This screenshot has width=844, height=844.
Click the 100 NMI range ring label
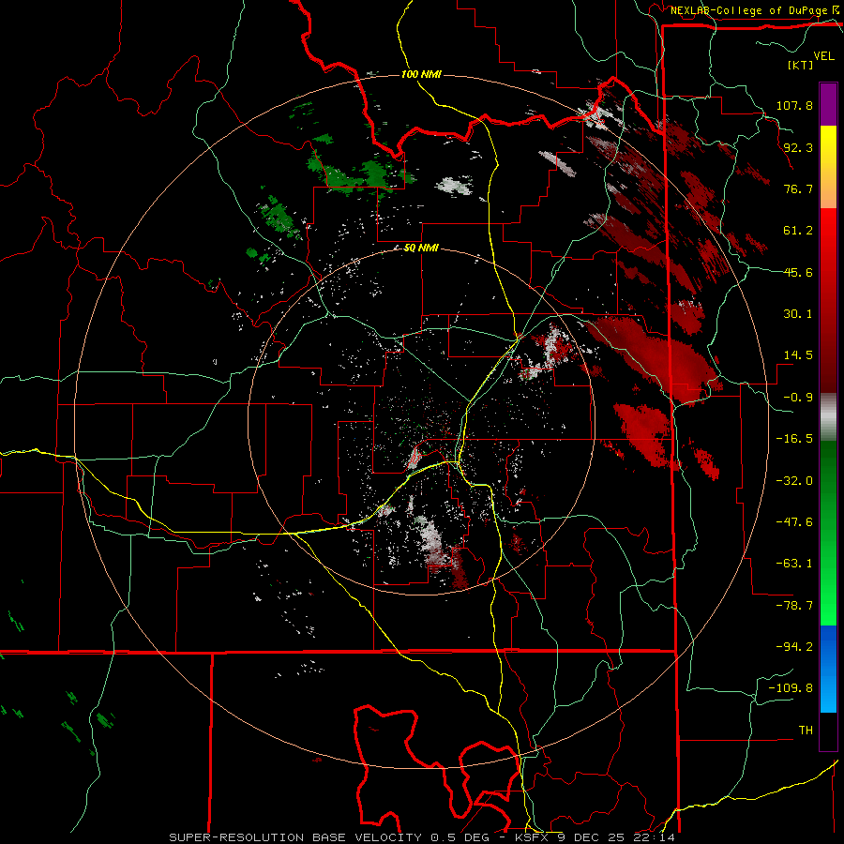(421, 74)
